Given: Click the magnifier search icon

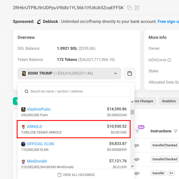Looking at the screenshot, I should (x=26, y=91).
